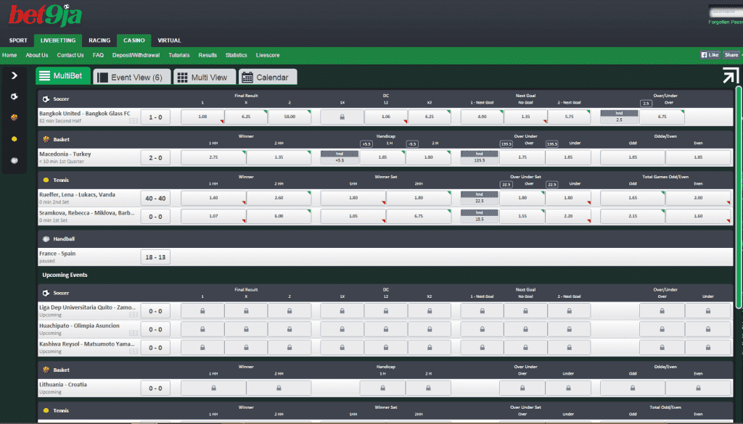
Task: Select Rueffer 1 HH winner odds 1.40
Action: [214, 198]
